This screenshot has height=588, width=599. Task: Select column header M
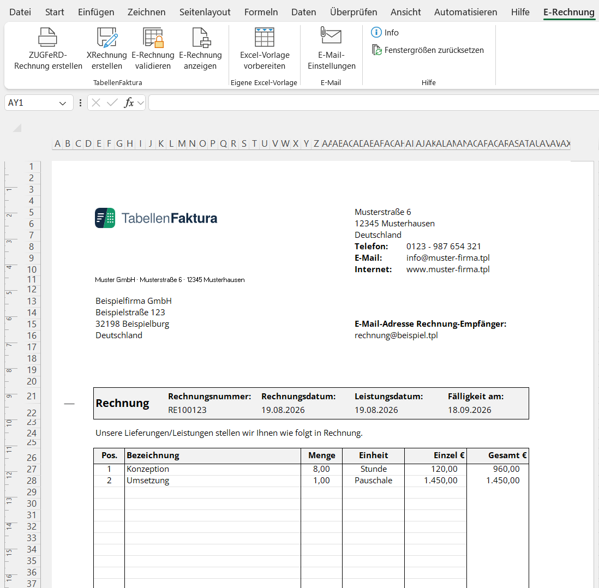tap(182, 143)
